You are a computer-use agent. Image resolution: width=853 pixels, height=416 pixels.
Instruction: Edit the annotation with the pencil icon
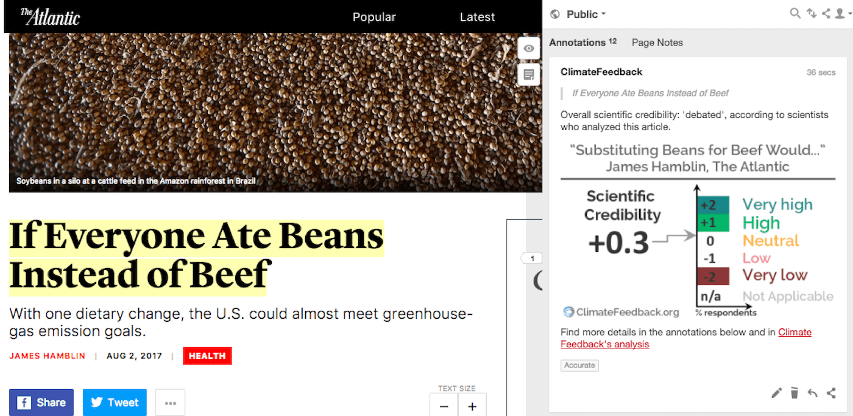click(776, 393)
